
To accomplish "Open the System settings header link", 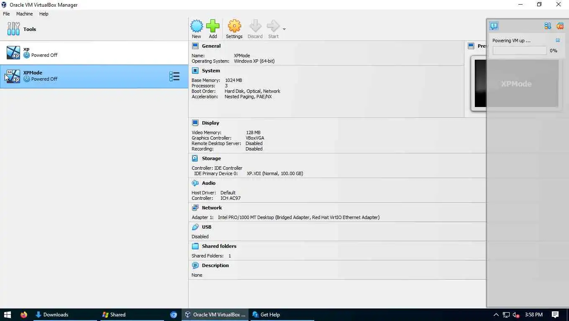I will click(210, 71).
